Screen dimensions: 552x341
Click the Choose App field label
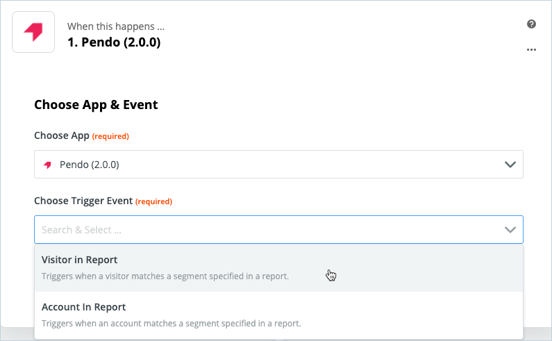tap(62, 135)
